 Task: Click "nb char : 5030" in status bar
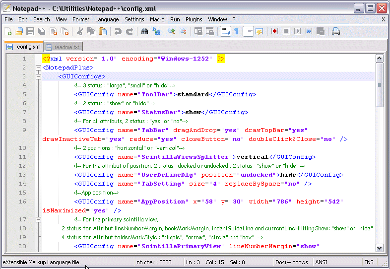[154, 262]
